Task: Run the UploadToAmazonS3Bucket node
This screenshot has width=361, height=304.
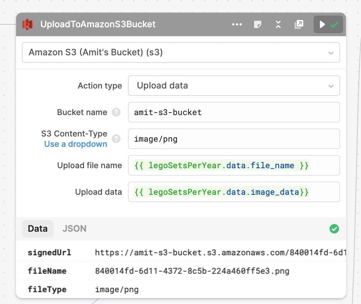Action: coord(322,24)
